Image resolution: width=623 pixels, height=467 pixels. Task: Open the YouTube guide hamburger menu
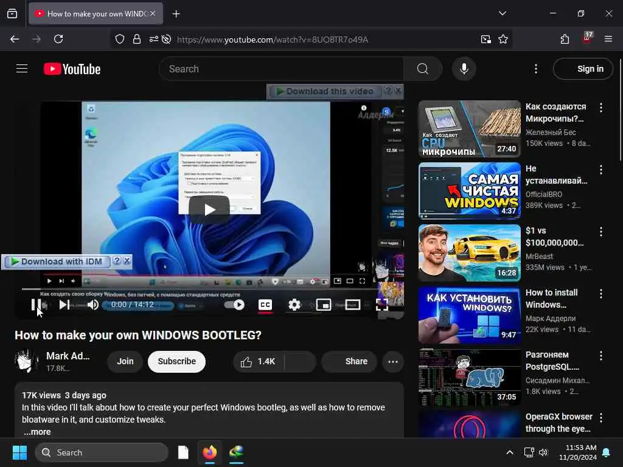point(22,69)
